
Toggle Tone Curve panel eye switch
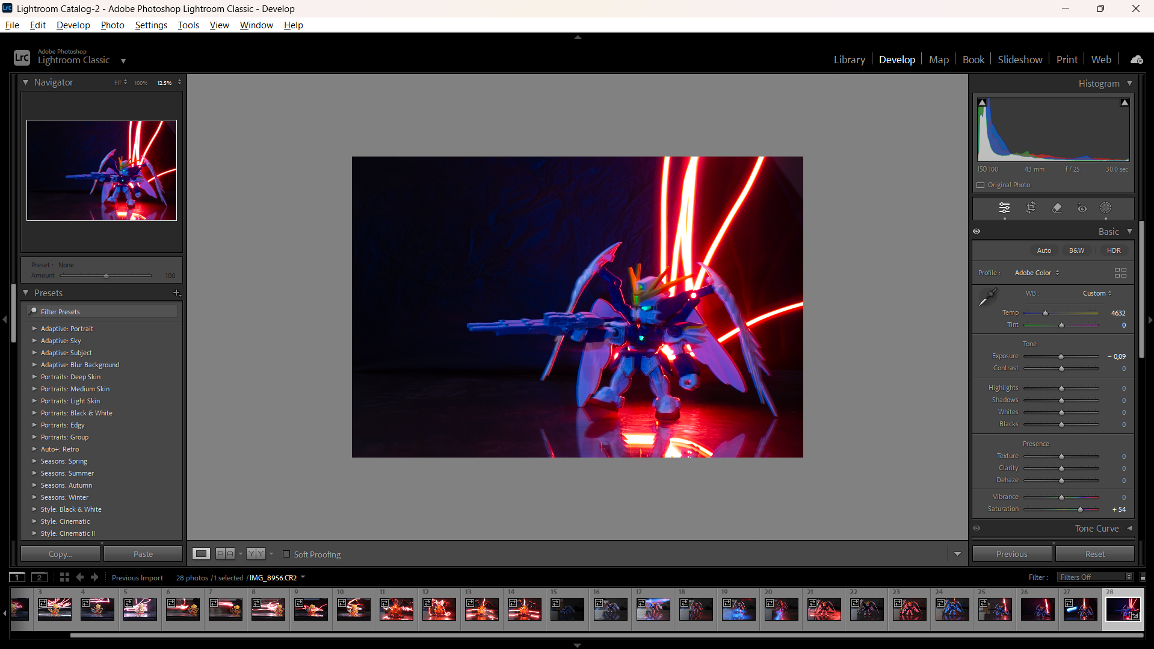tap(977, 528)
